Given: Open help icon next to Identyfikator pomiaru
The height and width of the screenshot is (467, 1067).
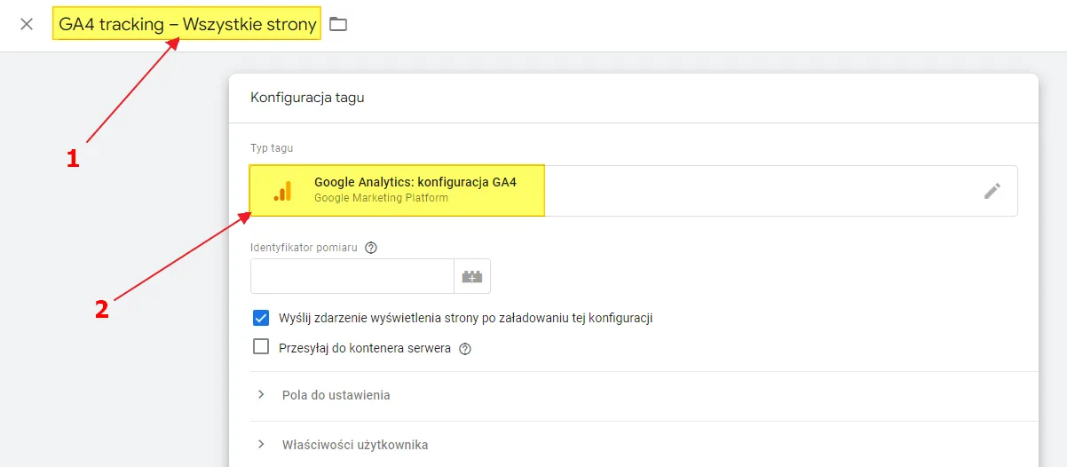Looking at the screenshot, I should 371,248.
